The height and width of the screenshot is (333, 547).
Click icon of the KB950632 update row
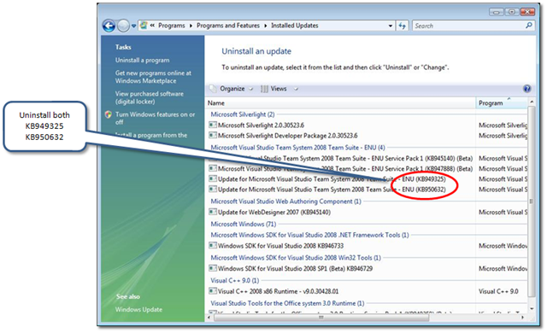pos(213,189)
